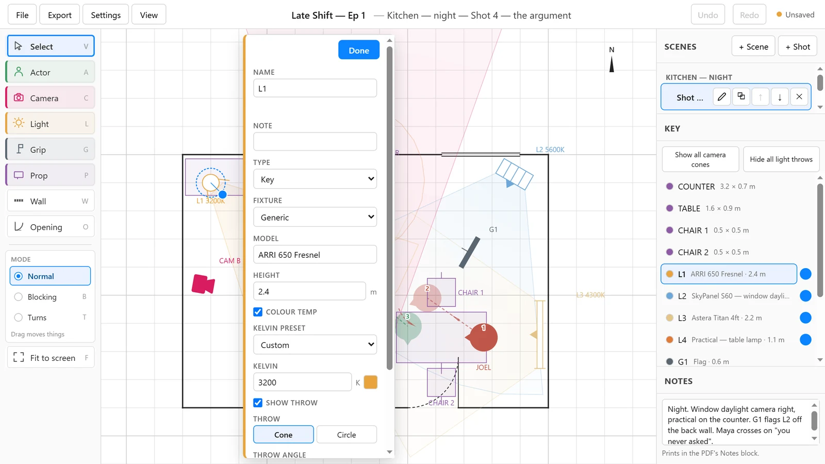Select Cone throw shape

coord(283,435)
